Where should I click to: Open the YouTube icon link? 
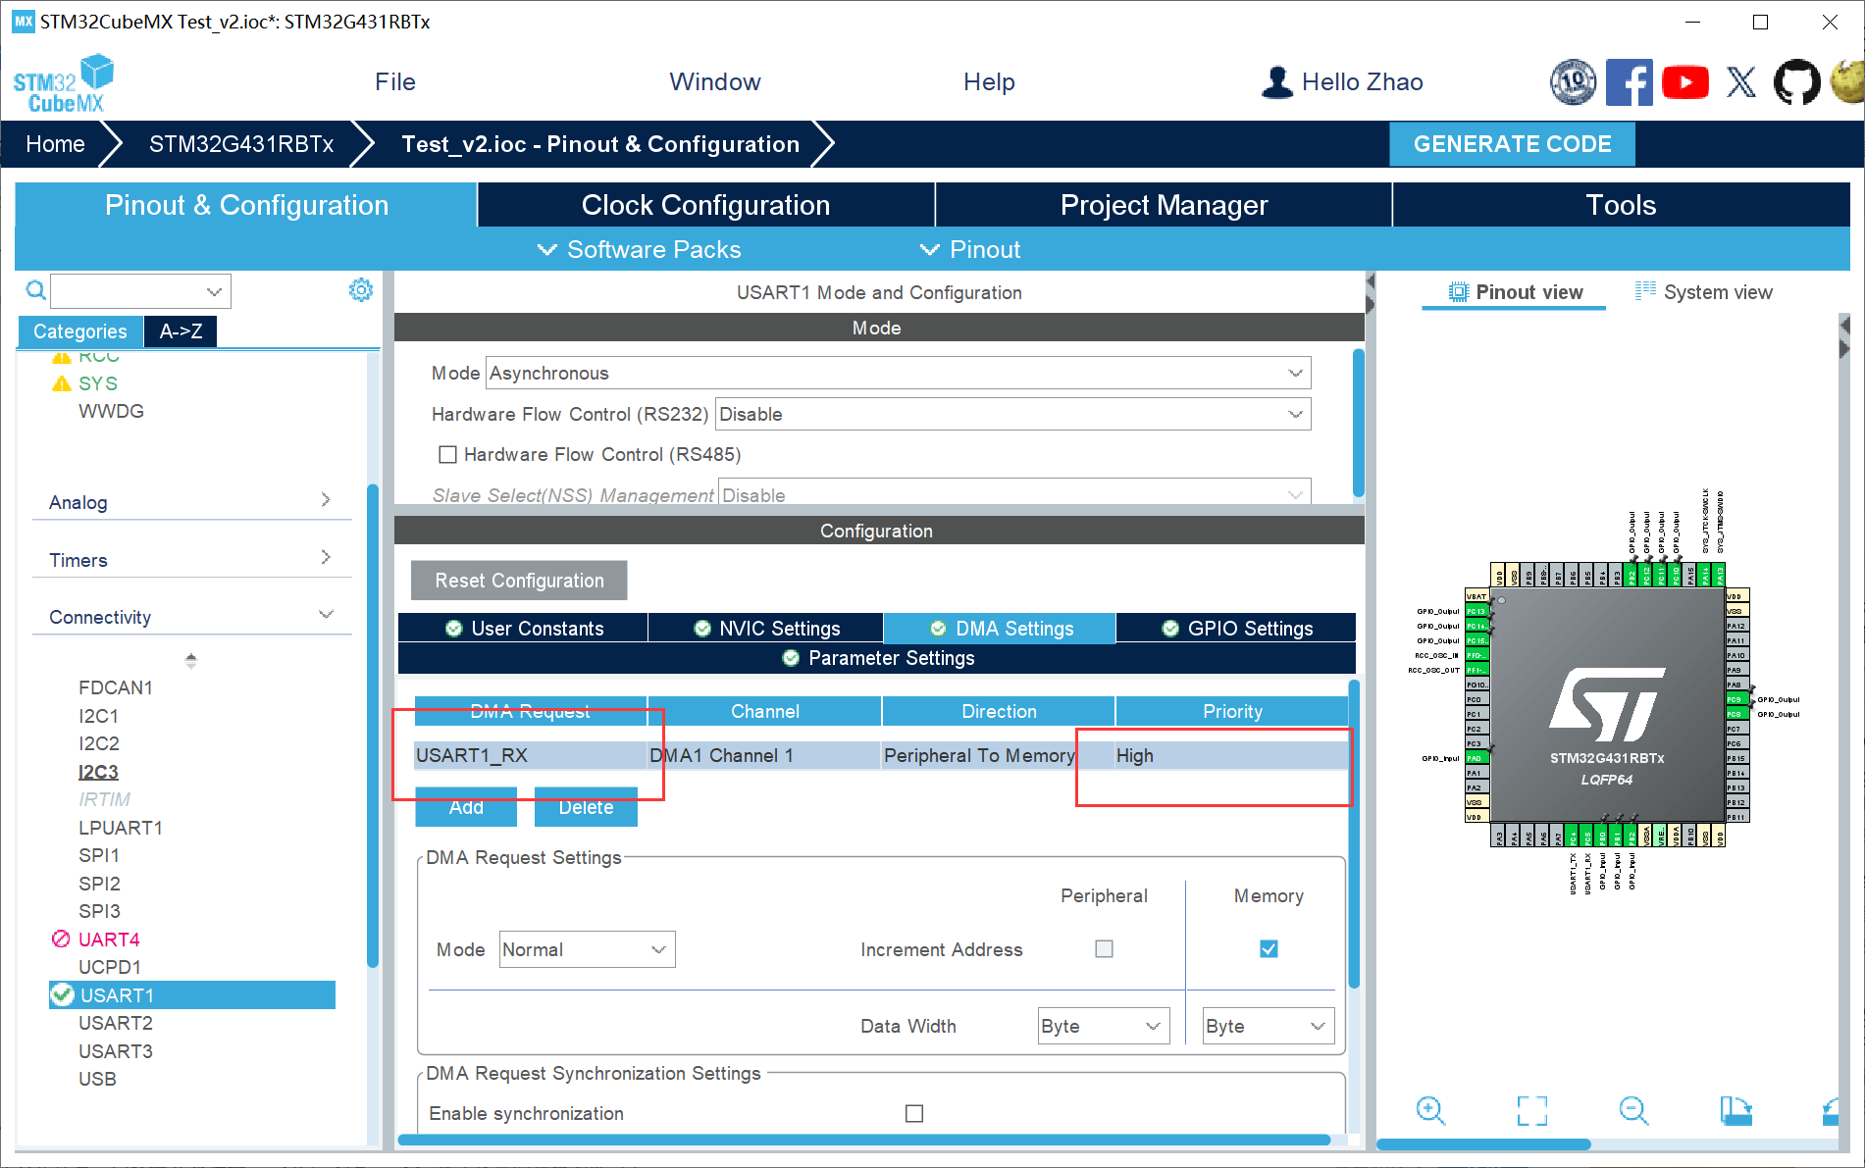point(1684,82)
